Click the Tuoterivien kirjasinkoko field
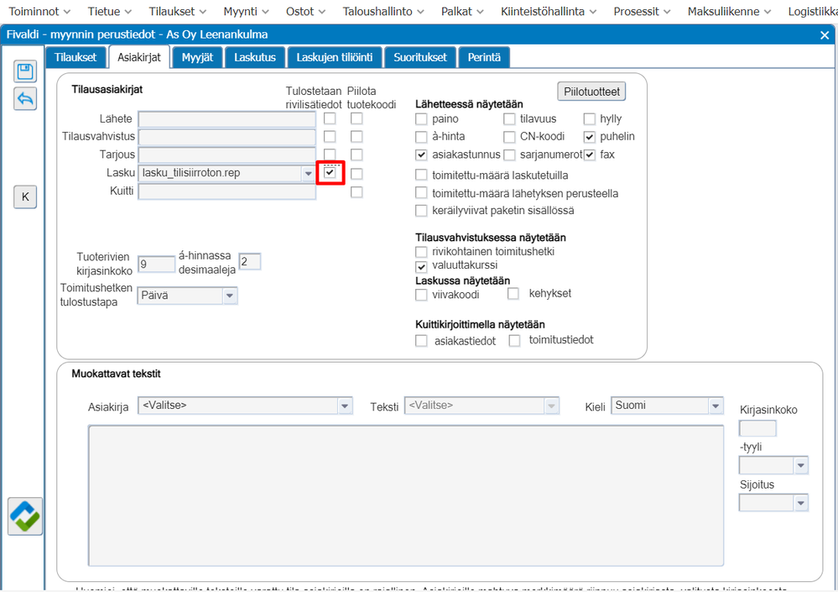Image resolution: width=838 pixels, height=592 pixels. pos(156,264)
